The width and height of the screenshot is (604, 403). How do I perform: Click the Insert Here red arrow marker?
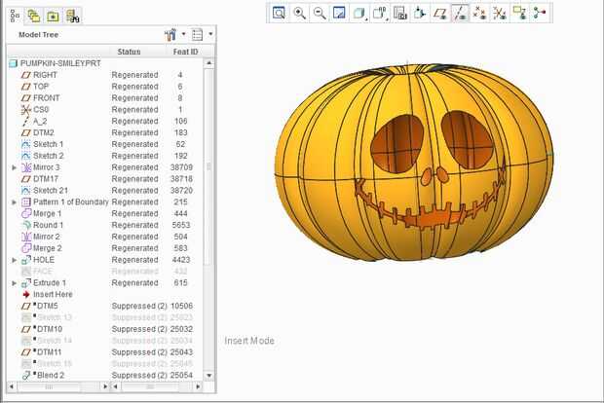(x=26, y=294)
